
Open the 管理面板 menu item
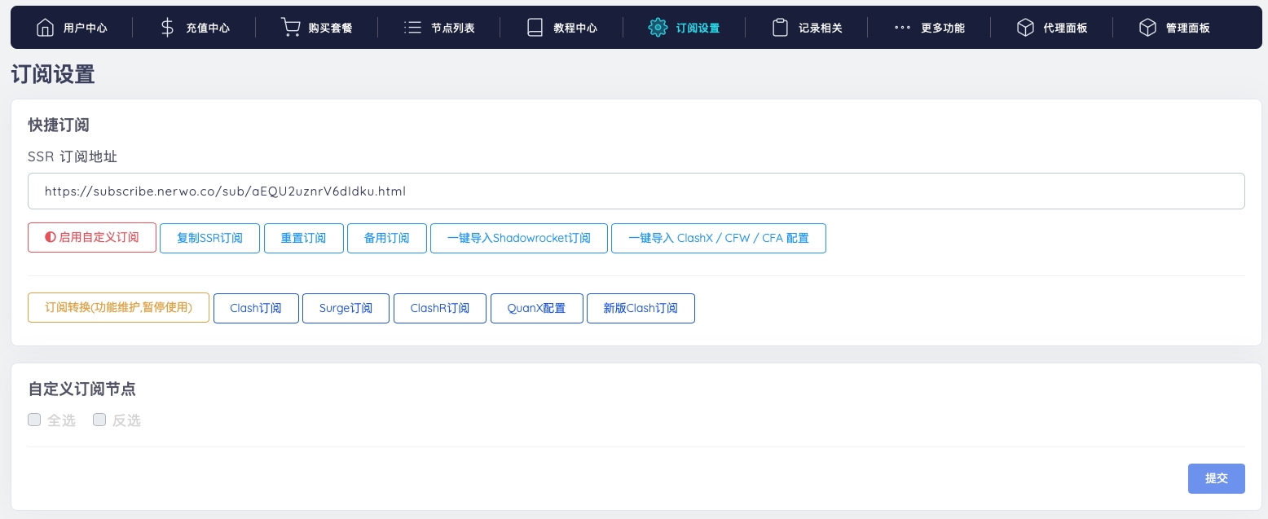[x=1174, y=28]
